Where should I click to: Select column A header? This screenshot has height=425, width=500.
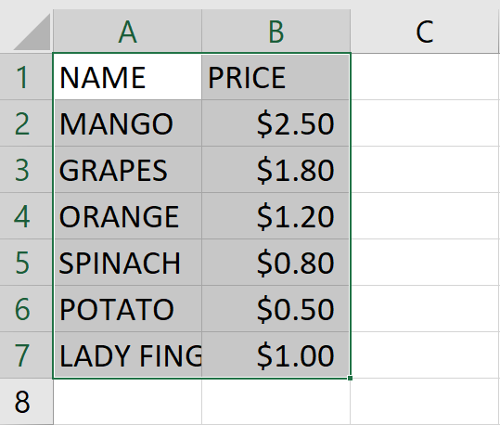pos(128,32)
